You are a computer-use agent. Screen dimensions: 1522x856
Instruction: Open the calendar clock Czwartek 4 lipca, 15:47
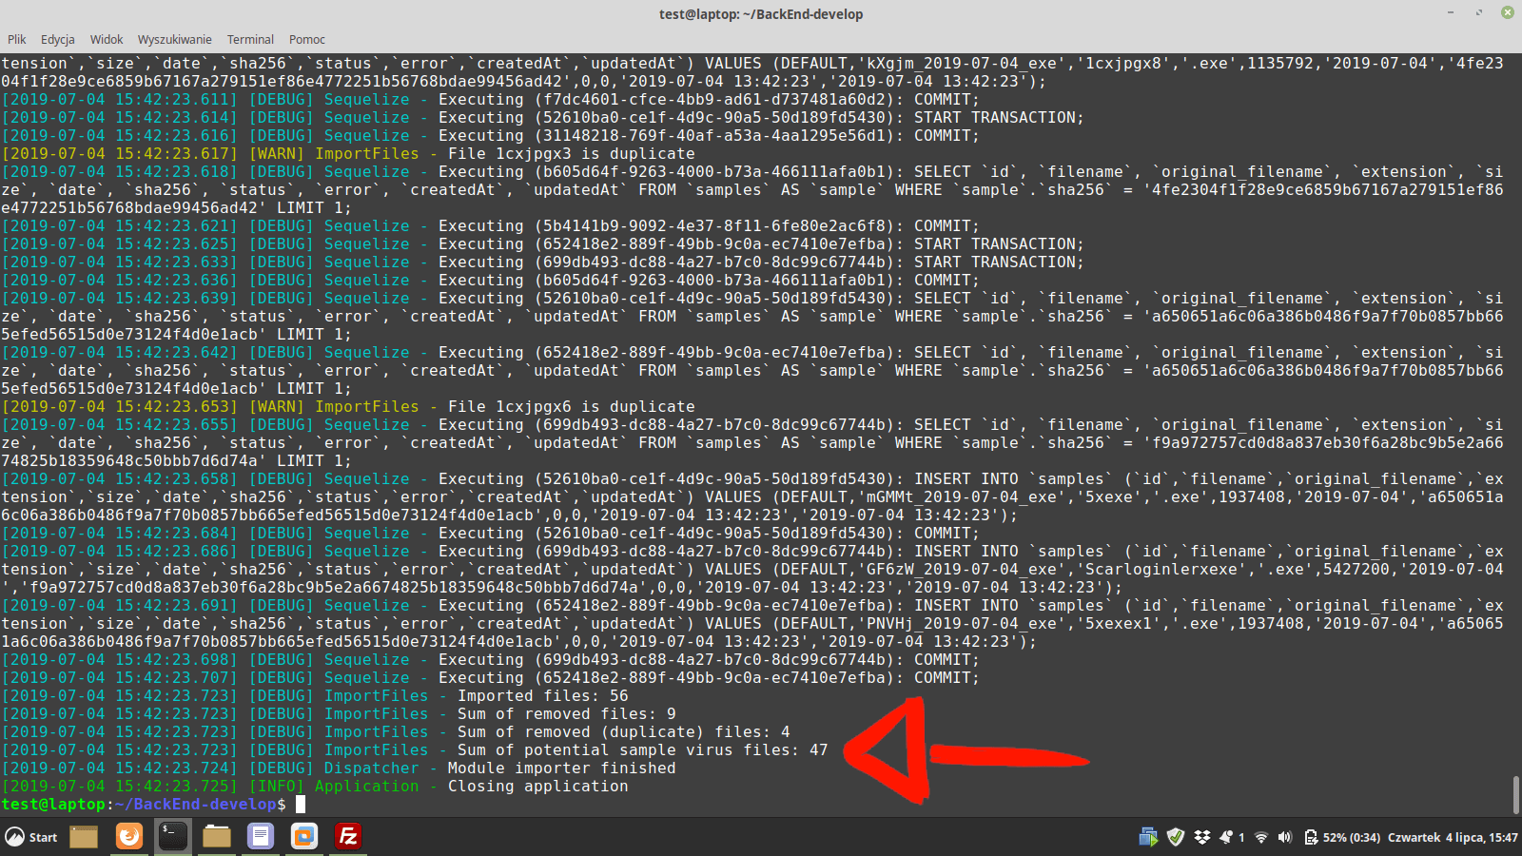tap(1453, 837)
